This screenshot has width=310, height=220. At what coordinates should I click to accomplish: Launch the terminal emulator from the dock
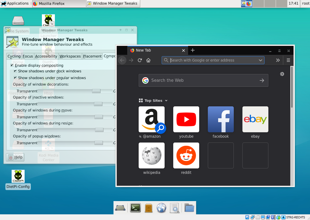pyautogui.click(x=135, y=208)
